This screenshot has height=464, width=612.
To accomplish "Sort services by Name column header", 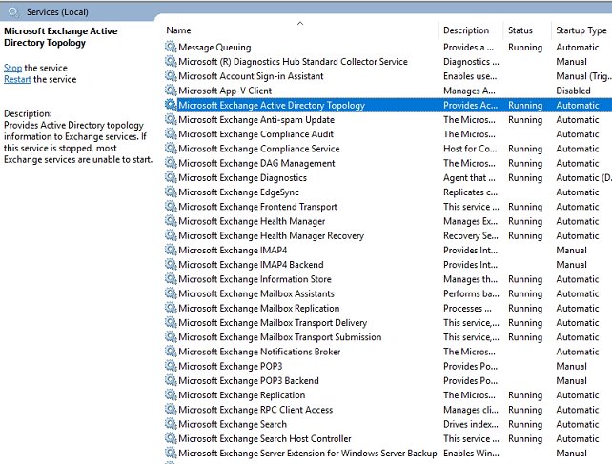I will click(178, 30).
